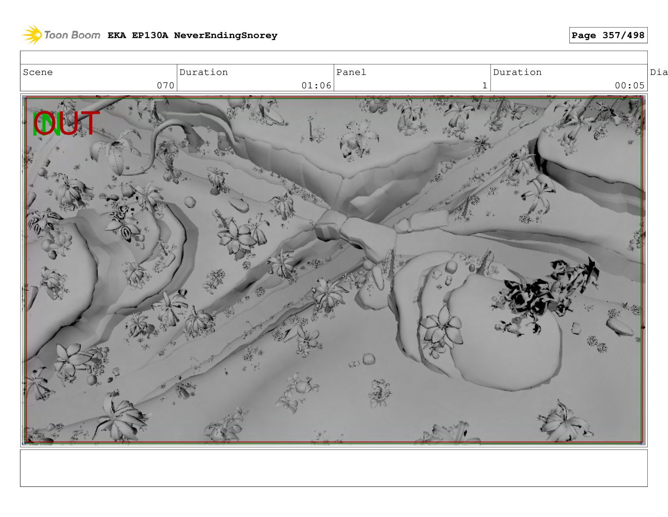Viewport: 668px width, 517px height.
Task: Click the 'Scene' header label
Action: coord(38,72)
